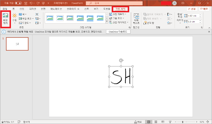
Task: Open the 삽입 (Insert) tab
Action: [22, 9]
